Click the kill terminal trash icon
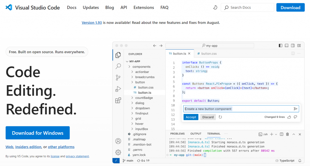The width and height of the screenshot is (310, 166). pyautogui.click(x=288, y=134)
